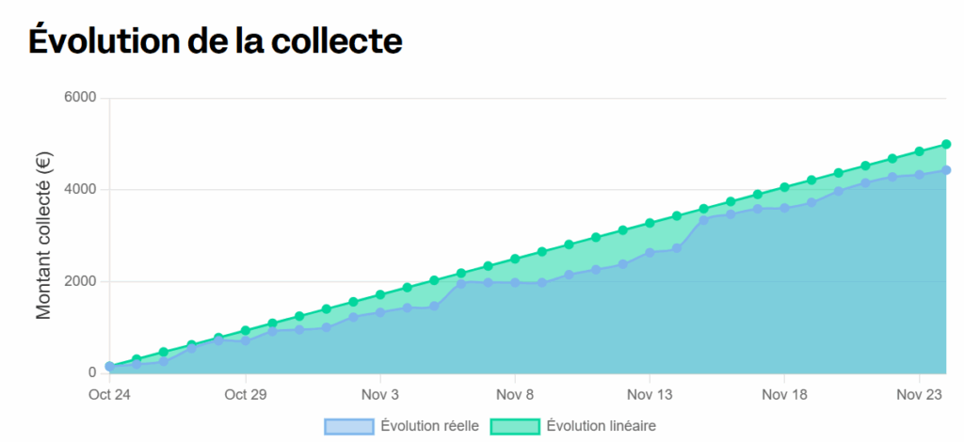This screenshot has width=964, height=442.
Task: Click the 4000 y-axis tick label
Action: tap(83, 189)
